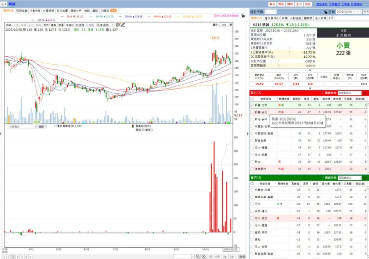Expand the side panel using the right arrow divider
Viewport: 369px width, 259px height.
click(247, 133)
